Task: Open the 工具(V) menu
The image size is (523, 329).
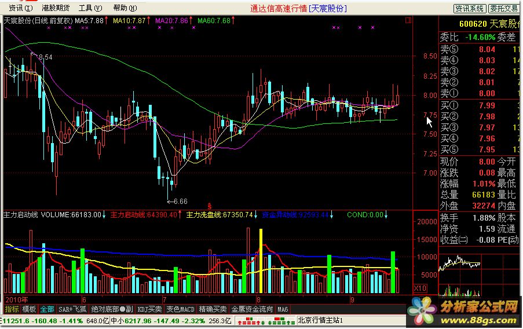Action: [90, 8]
